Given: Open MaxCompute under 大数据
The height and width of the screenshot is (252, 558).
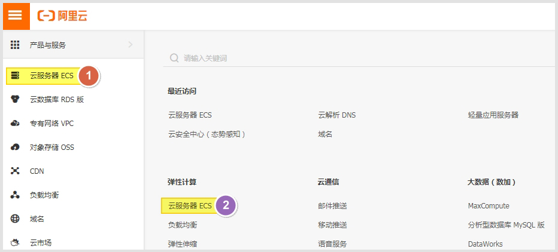Looking at the screenshot, I should (489, 206).
